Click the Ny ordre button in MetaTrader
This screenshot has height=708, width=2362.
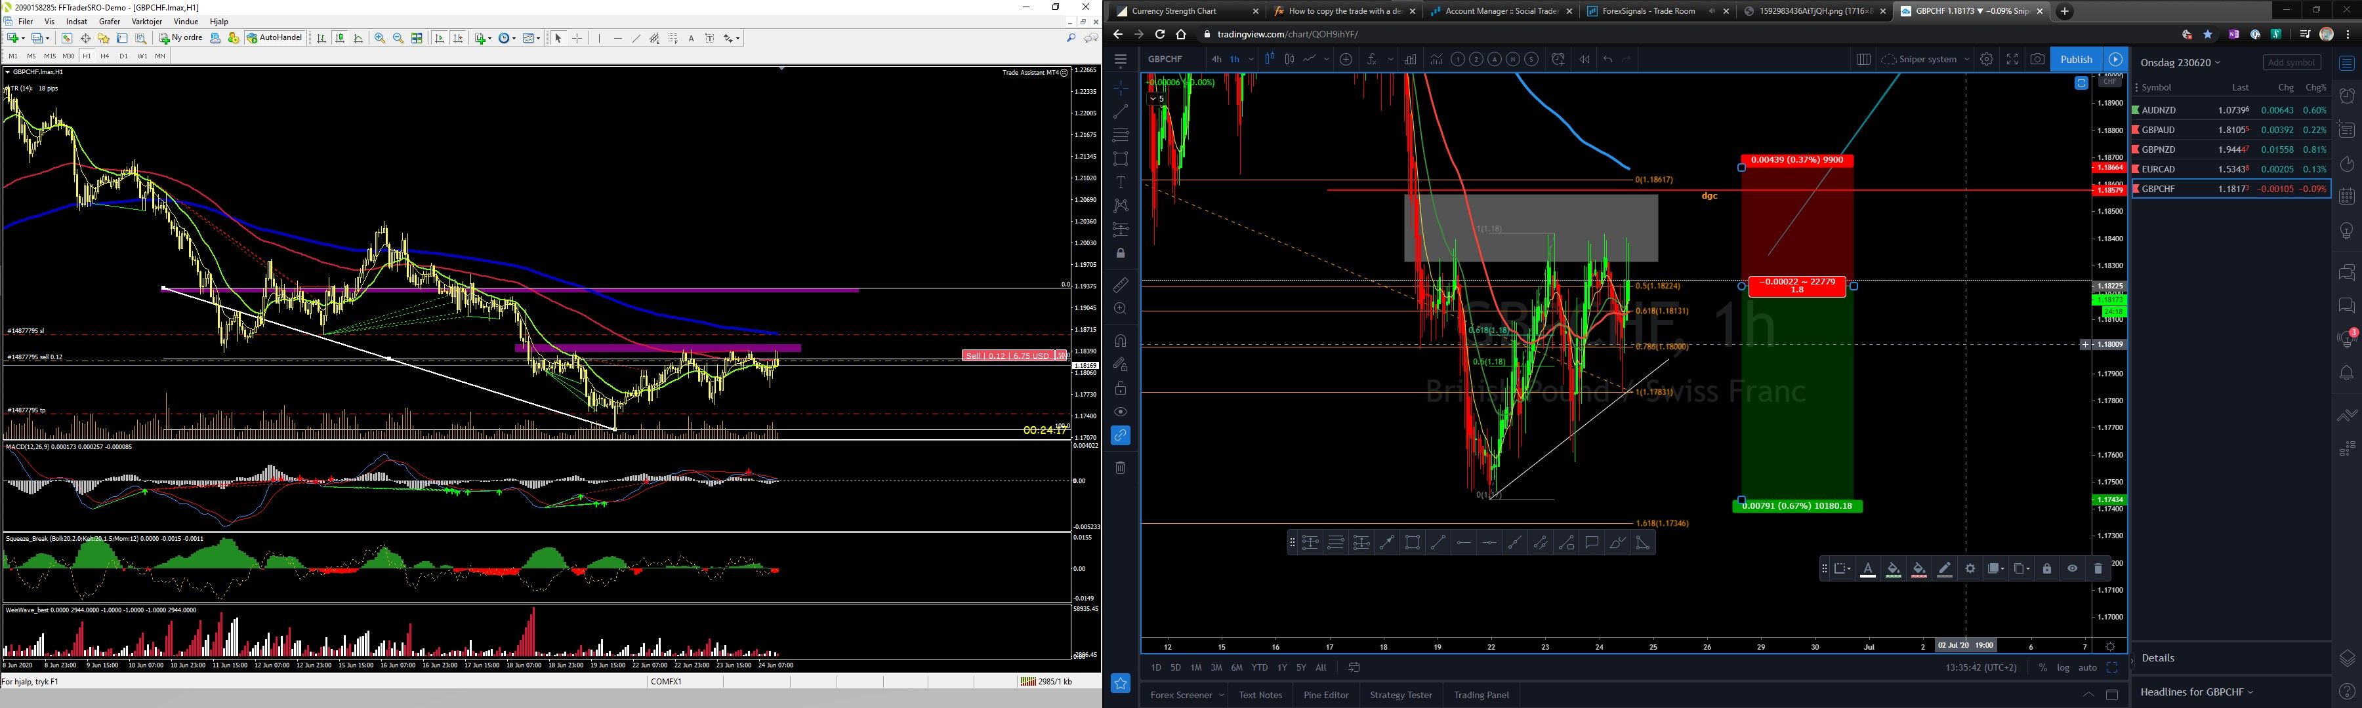click(180, 39)
